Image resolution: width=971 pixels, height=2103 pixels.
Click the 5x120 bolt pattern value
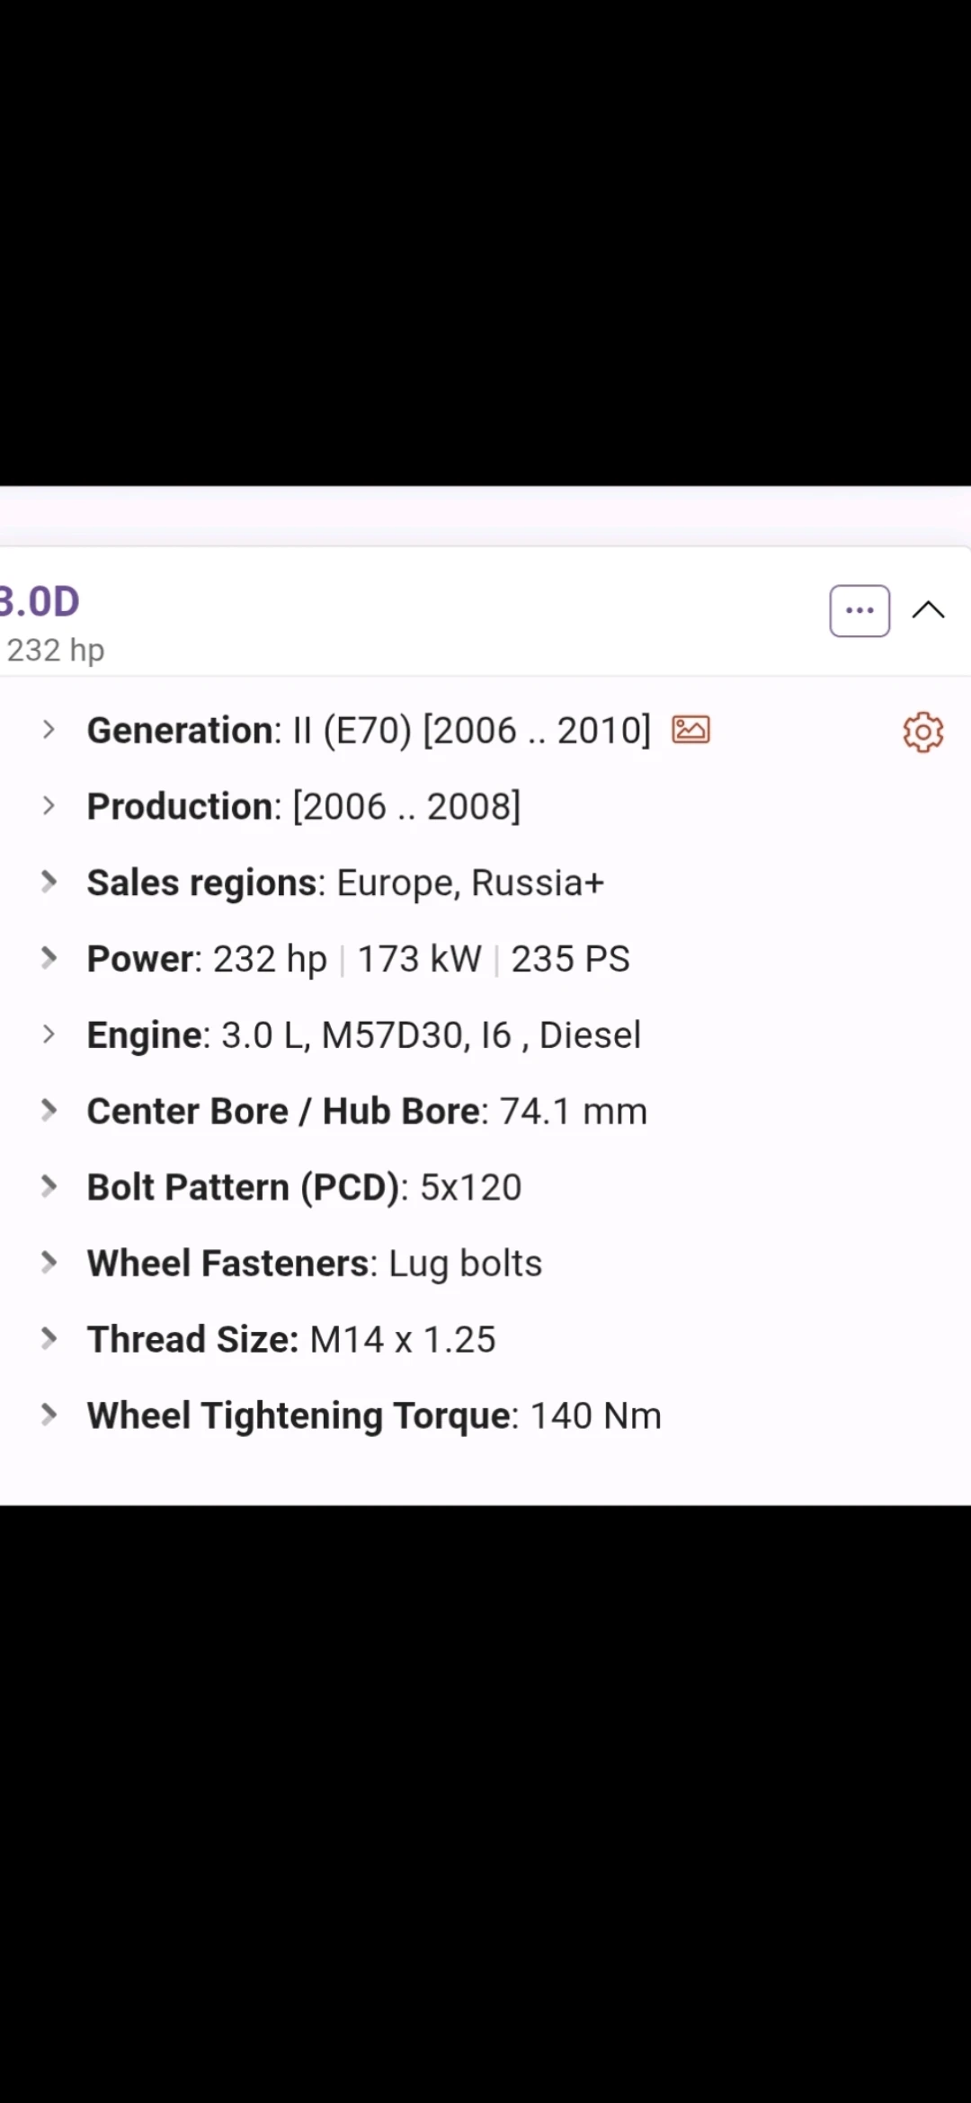[468, 1186]
